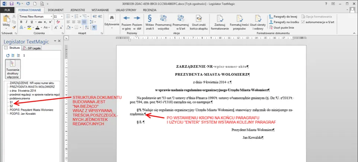
Task: Toggle superscript formatting
Action: (51, 22)
